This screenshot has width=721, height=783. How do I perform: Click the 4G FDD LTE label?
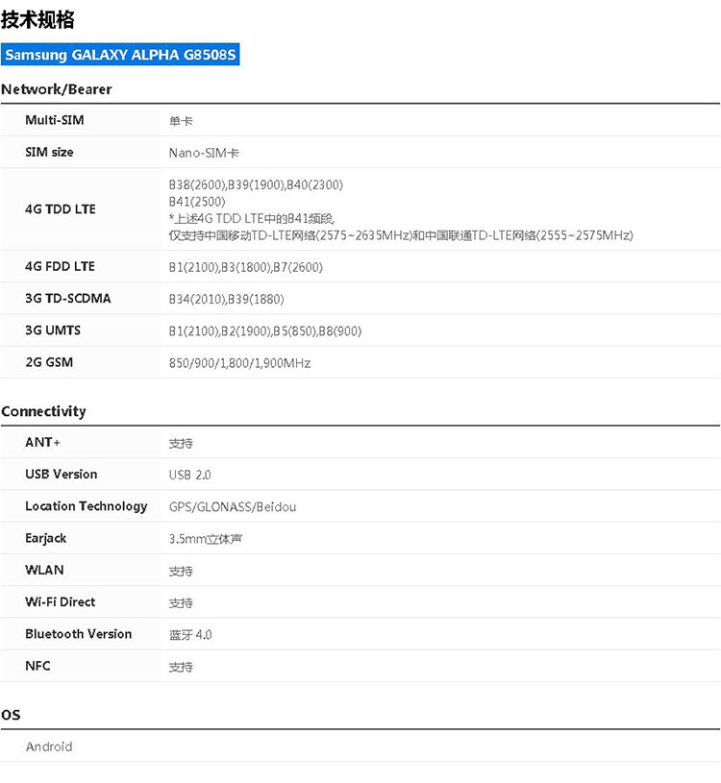(60, 266)
